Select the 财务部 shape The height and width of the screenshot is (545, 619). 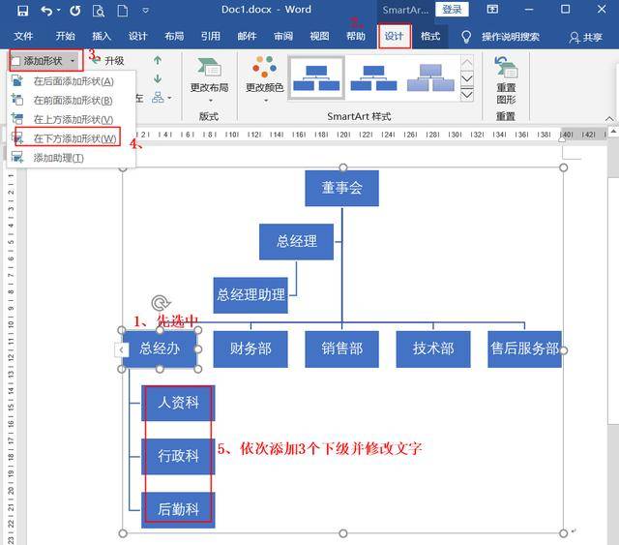pyautogui.click(x=251, y=348)
